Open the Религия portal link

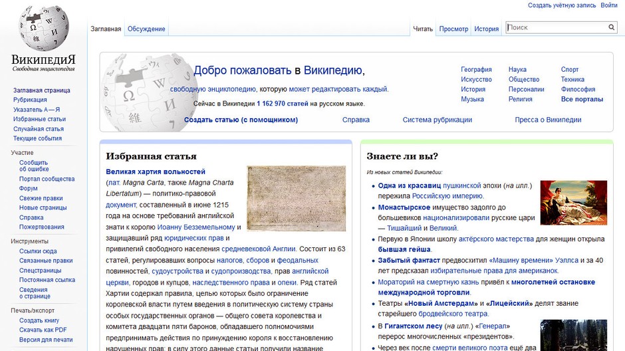click(520, 99)
